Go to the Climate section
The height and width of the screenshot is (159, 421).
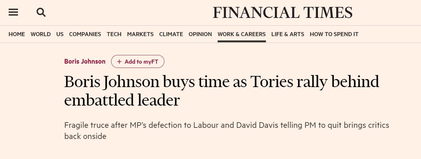pyautogui.click(x=171, y=34)
